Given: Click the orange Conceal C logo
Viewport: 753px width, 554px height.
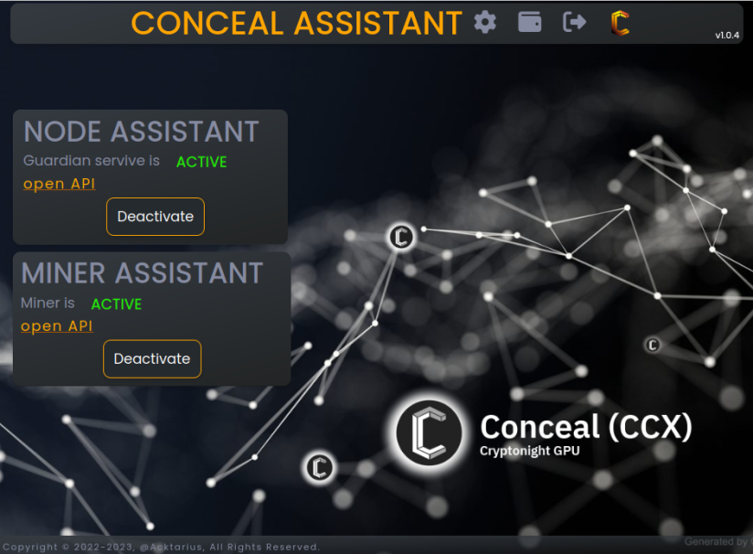Looking at the screenshot, I should (x=620, y=23).
